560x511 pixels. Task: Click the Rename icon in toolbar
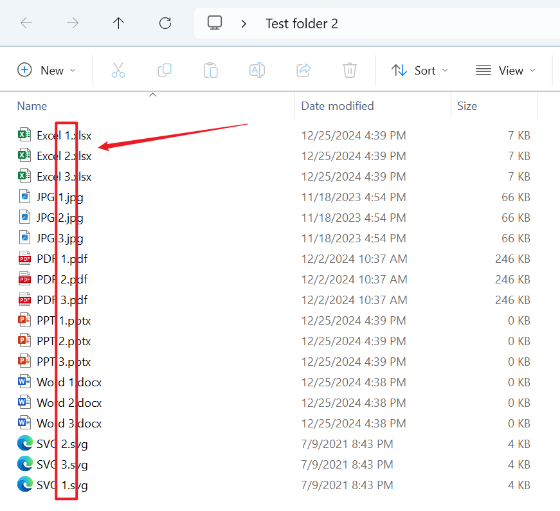pyautogui.click(x=257, y=70)
